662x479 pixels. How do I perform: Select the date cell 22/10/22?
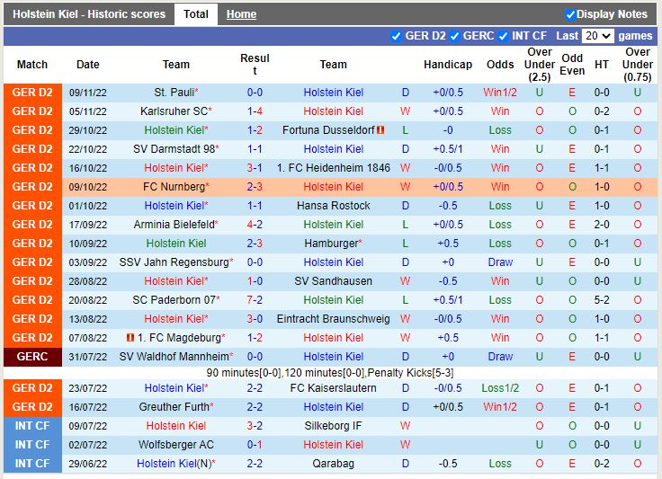[88, 149]
